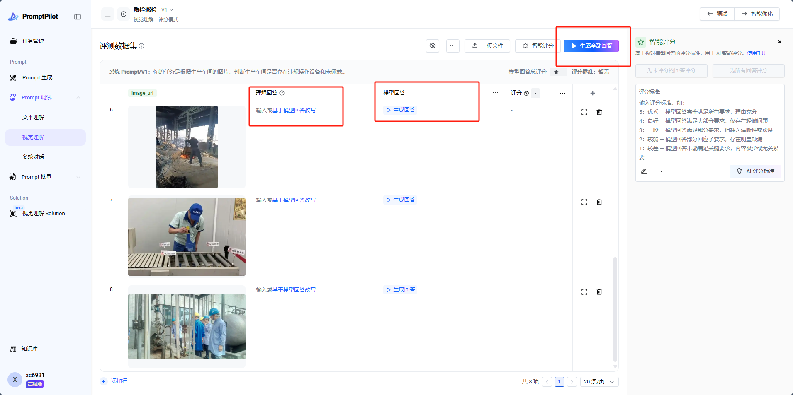Expand row 7 with fullscreen icon
Screen dimensions: 793x395
(x=584, y=202)
